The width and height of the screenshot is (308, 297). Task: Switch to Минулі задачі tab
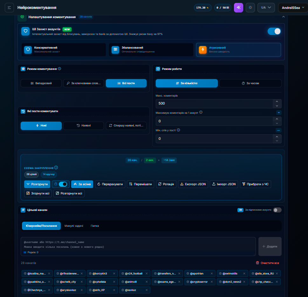(74, 226)
